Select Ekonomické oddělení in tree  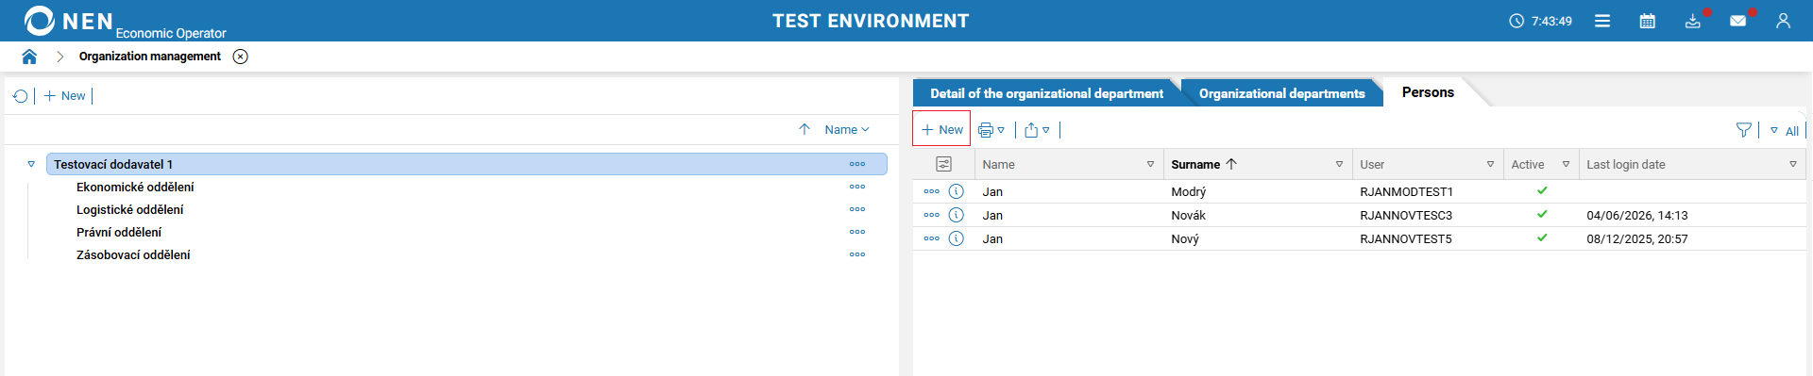point(135,188)
